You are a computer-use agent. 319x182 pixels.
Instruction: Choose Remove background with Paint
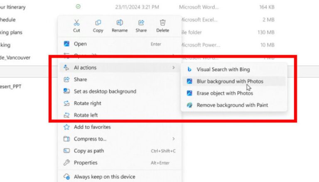234,105
